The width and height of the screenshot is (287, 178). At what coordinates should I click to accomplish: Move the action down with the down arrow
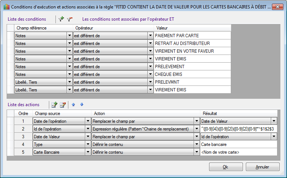tap(82, 105)
